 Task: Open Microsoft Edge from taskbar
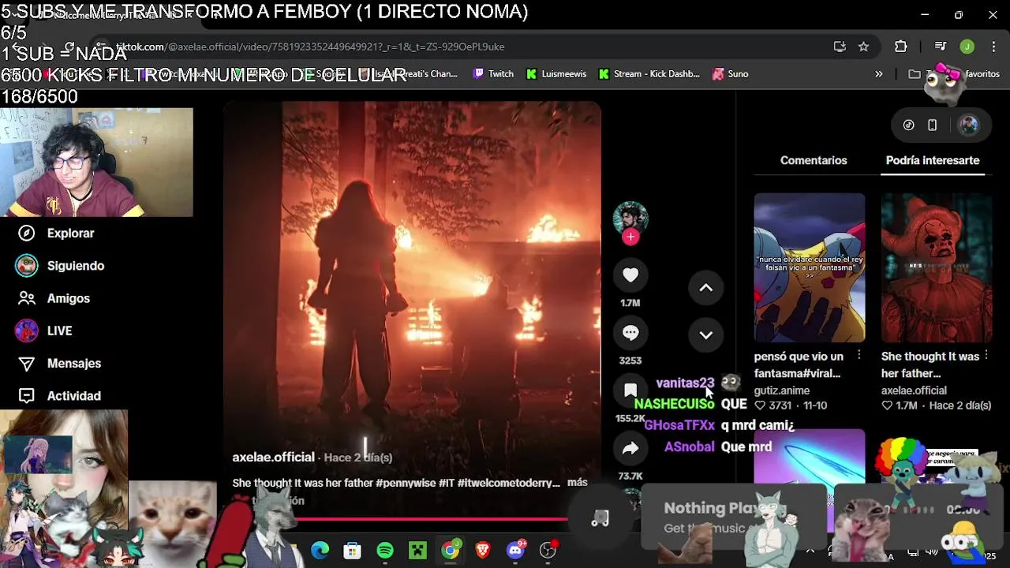tap(320, 550)
